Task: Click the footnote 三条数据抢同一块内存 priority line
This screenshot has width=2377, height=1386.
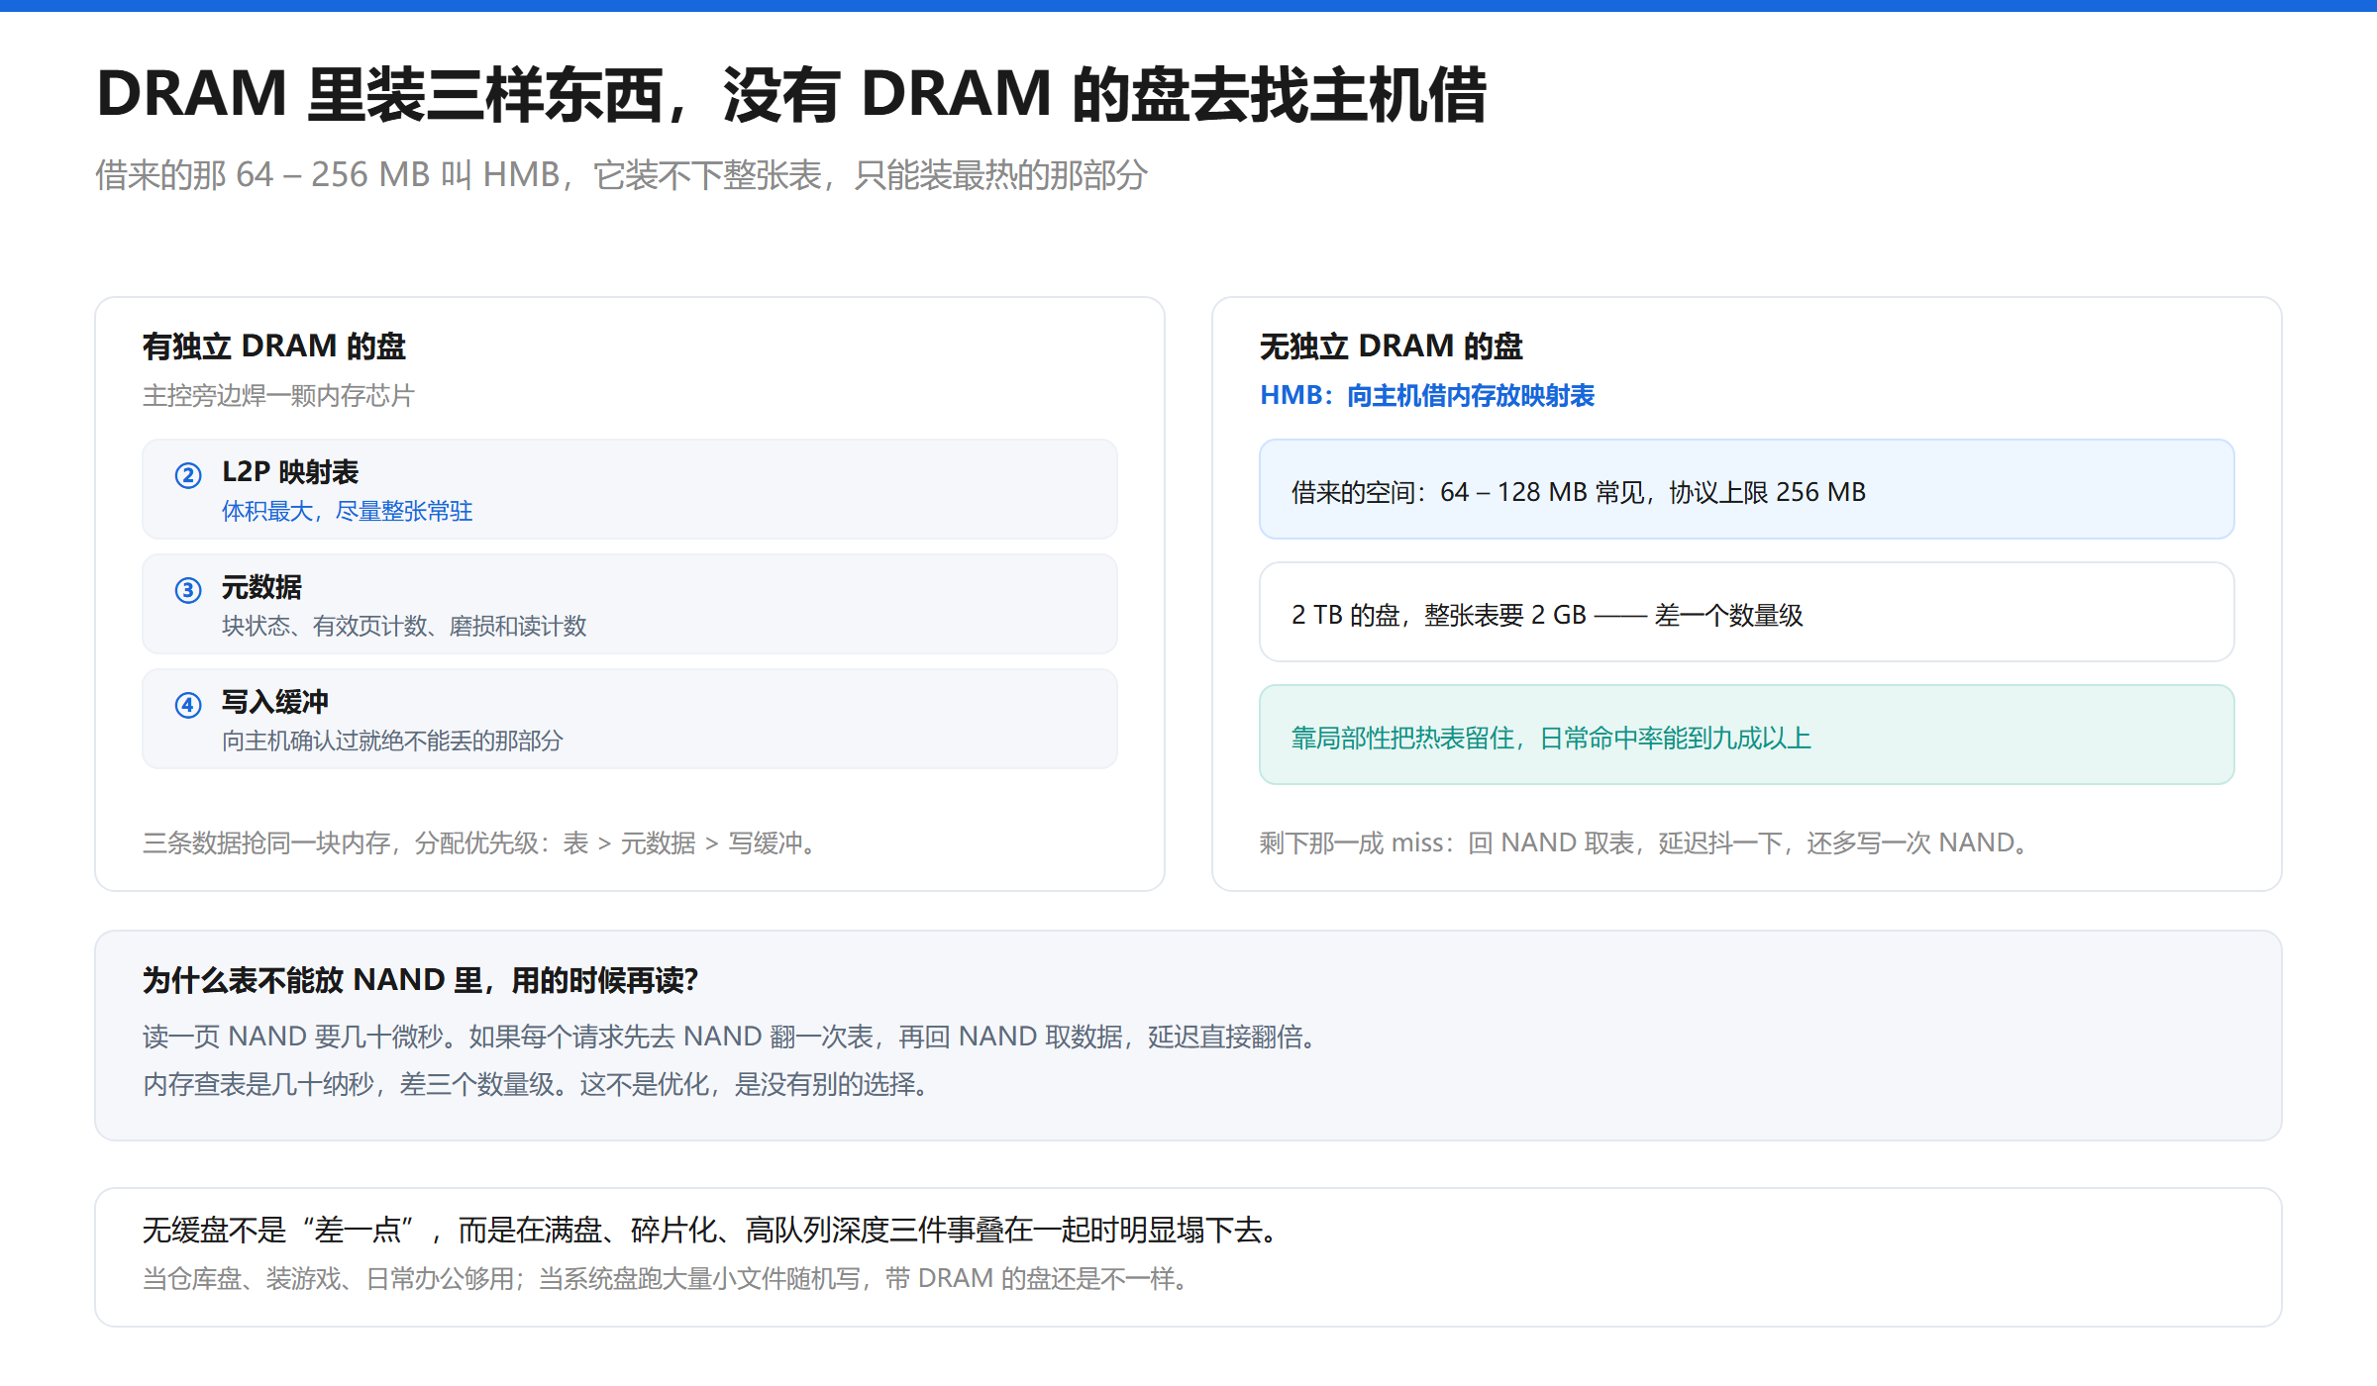Action: (x=480, y=842)
